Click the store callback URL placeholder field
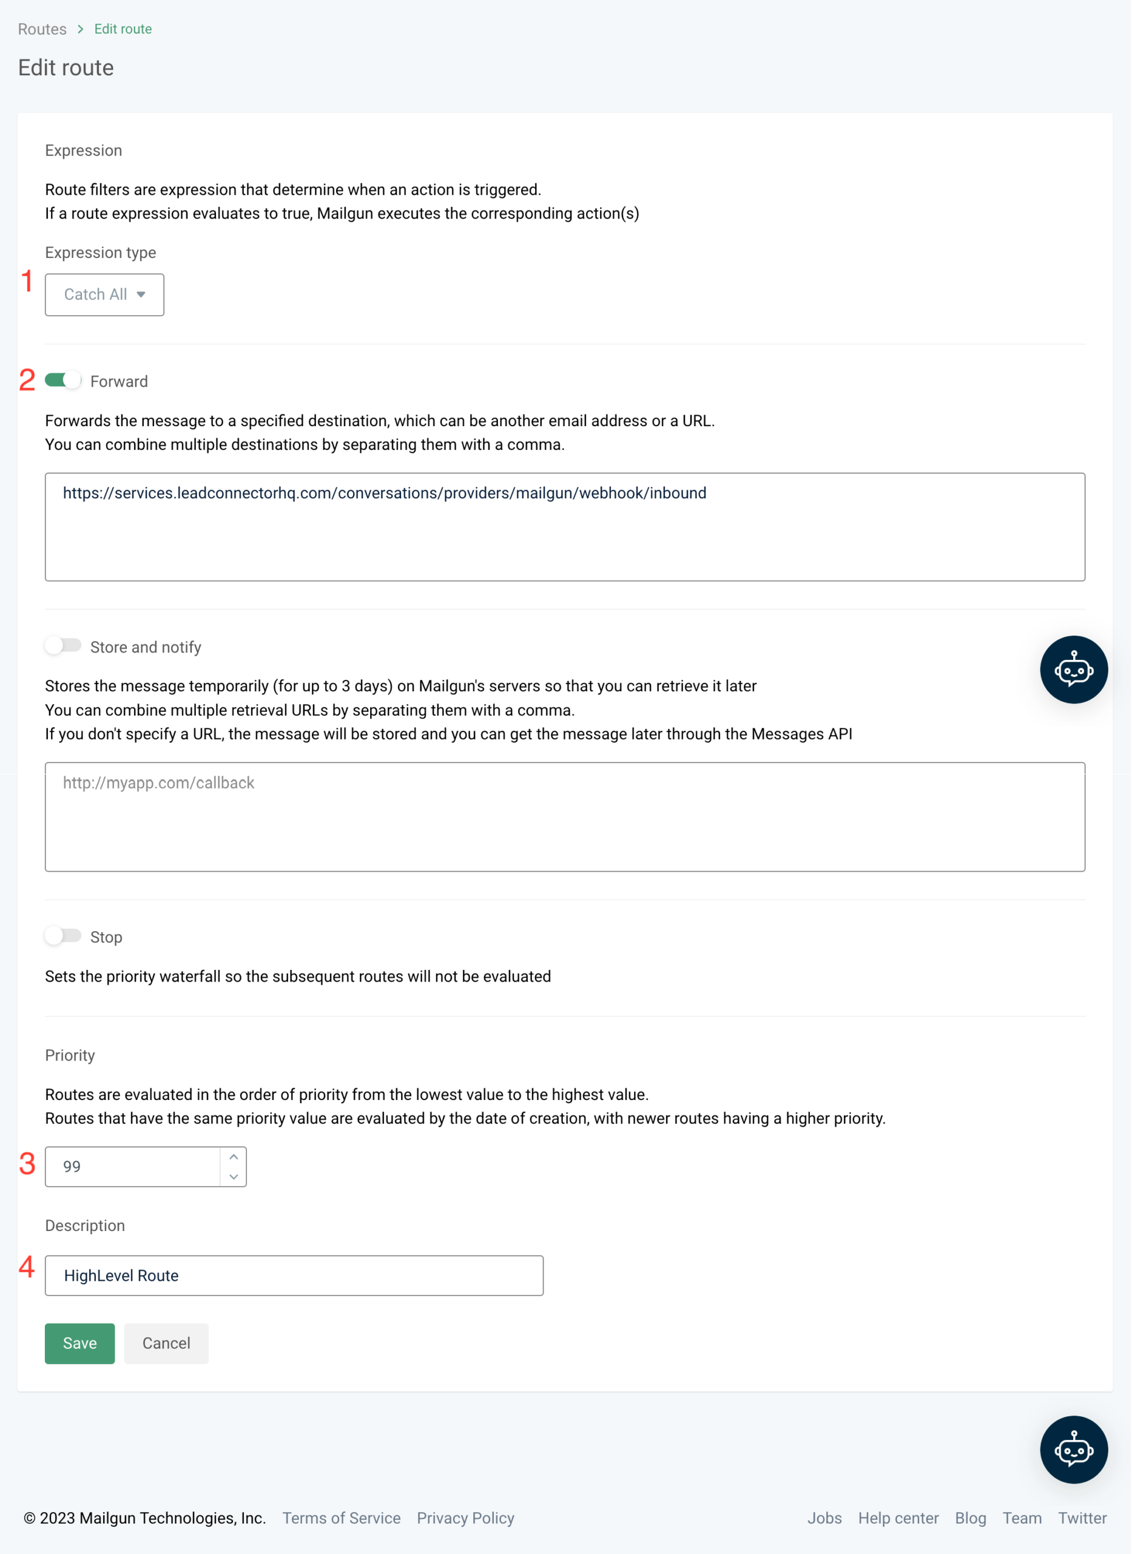1132x1554 pixels. click(x=565, y=816)
